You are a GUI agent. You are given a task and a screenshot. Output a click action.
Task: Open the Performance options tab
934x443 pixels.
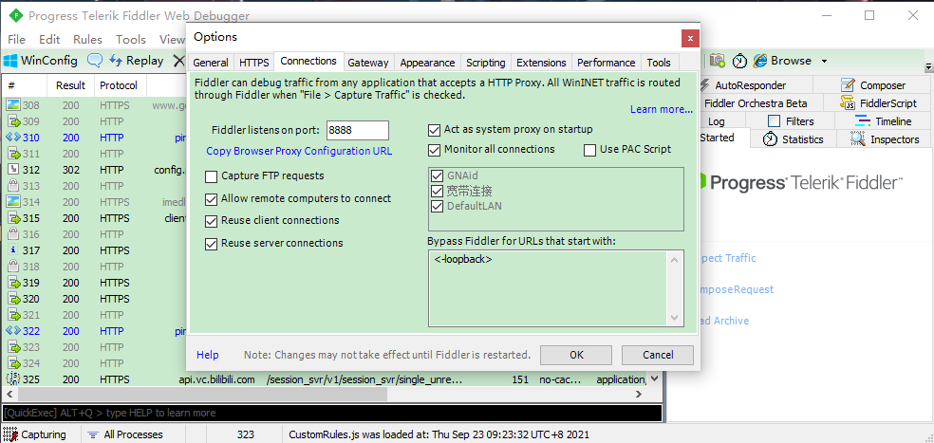pos(607,63)
